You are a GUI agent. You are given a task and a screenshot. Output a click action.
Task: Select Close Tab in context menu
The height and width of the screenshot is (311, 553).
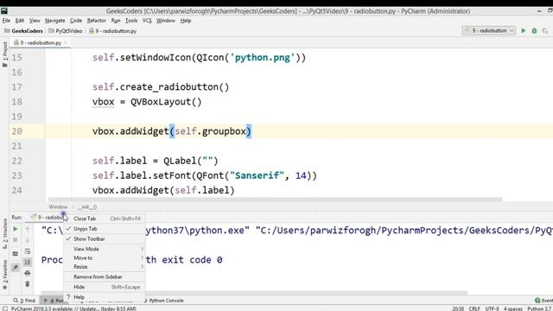(105, 219)
